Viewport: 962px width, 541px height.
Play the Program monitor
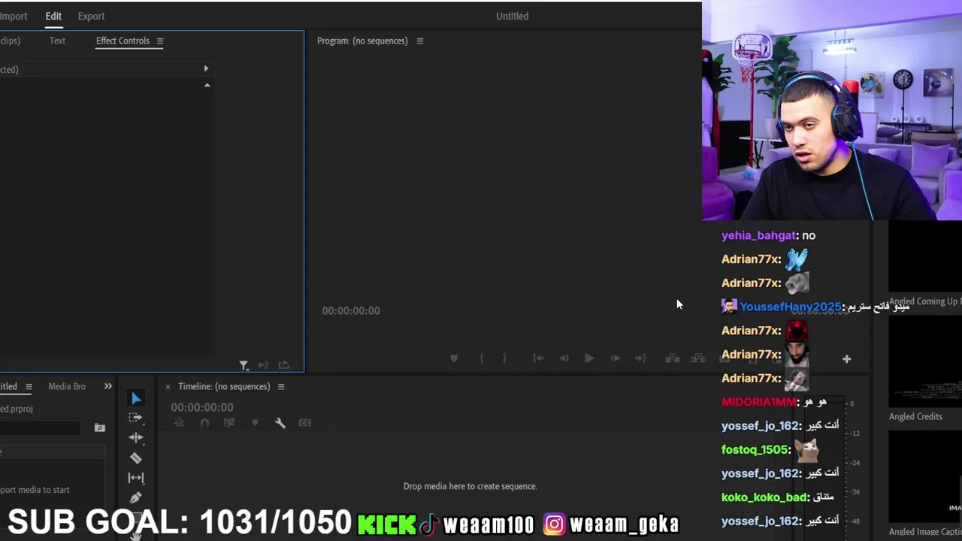(x=589, y=358)
